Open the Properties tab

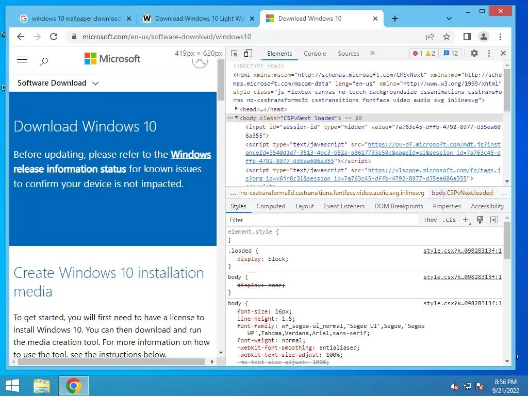[447, 206]
